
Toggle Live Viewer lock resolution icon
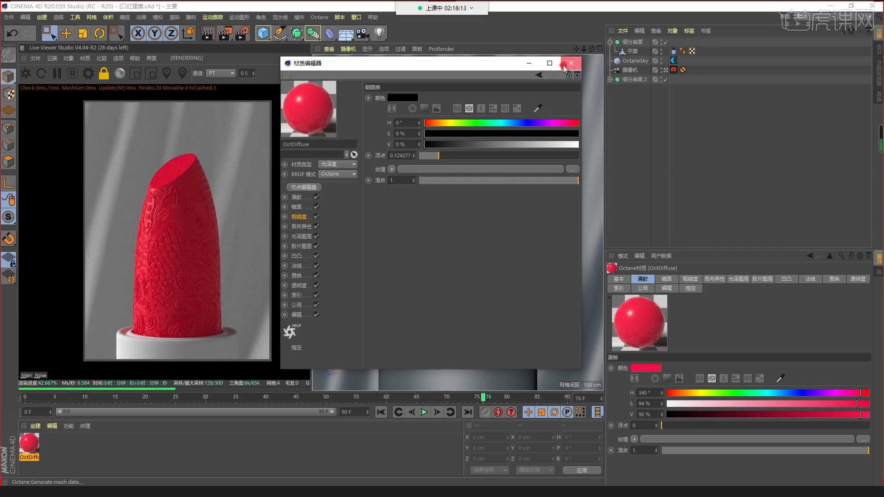[104, 73]
